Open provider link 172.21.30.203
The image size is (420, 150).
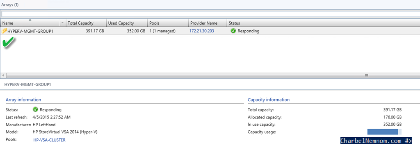202,31
